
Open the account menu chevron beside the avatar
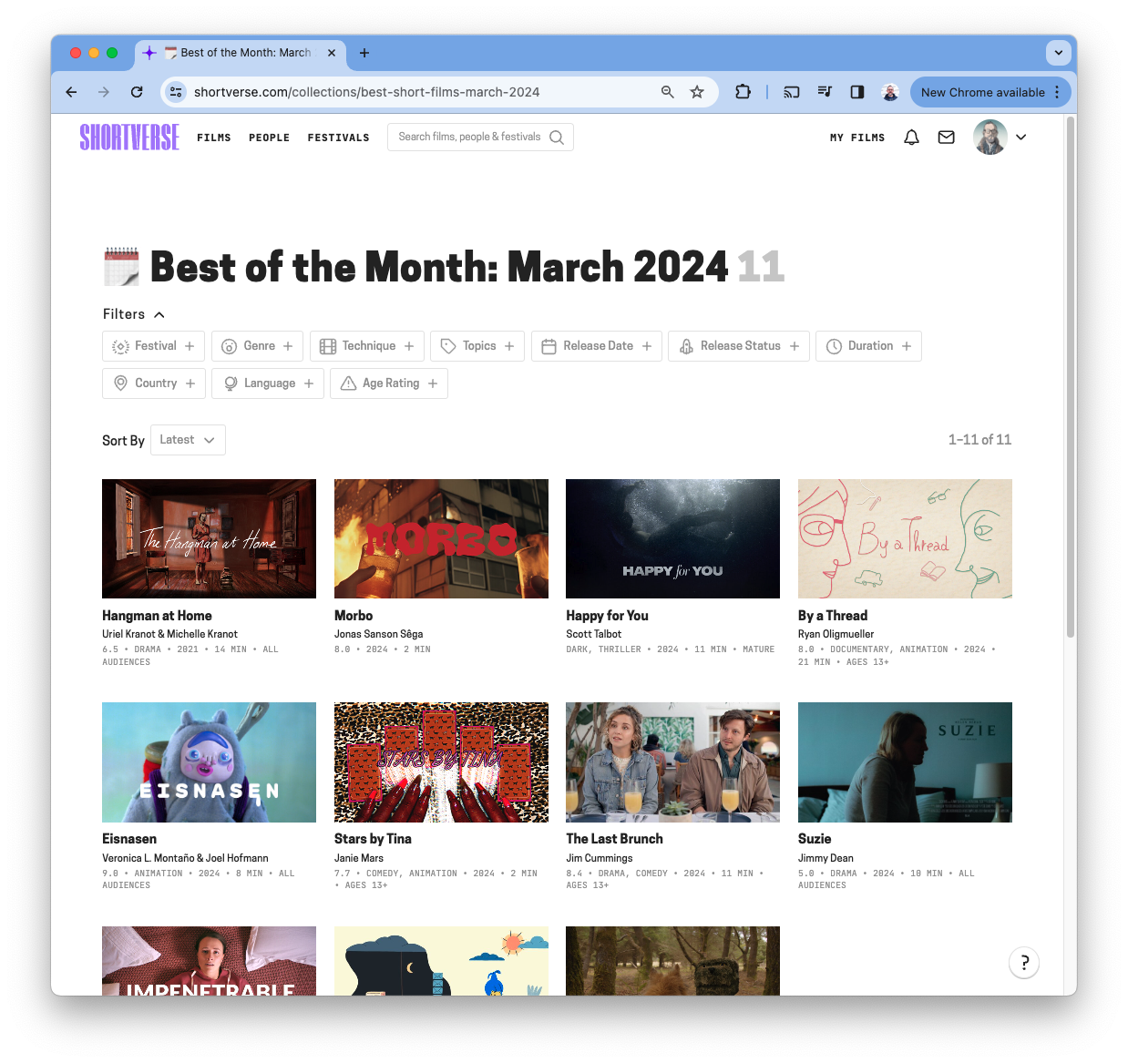click(x=1021, y=138)
